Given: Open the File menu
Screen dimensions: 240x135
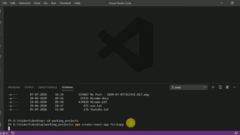Looking at the screenshot, I should [4, 3].
